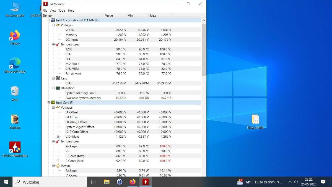
Task: Click the Value column header
Action: click(115, 16)
